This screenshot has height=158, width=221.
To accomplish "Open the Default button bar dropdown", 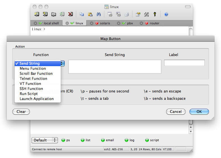I will [x=44, y=140].
